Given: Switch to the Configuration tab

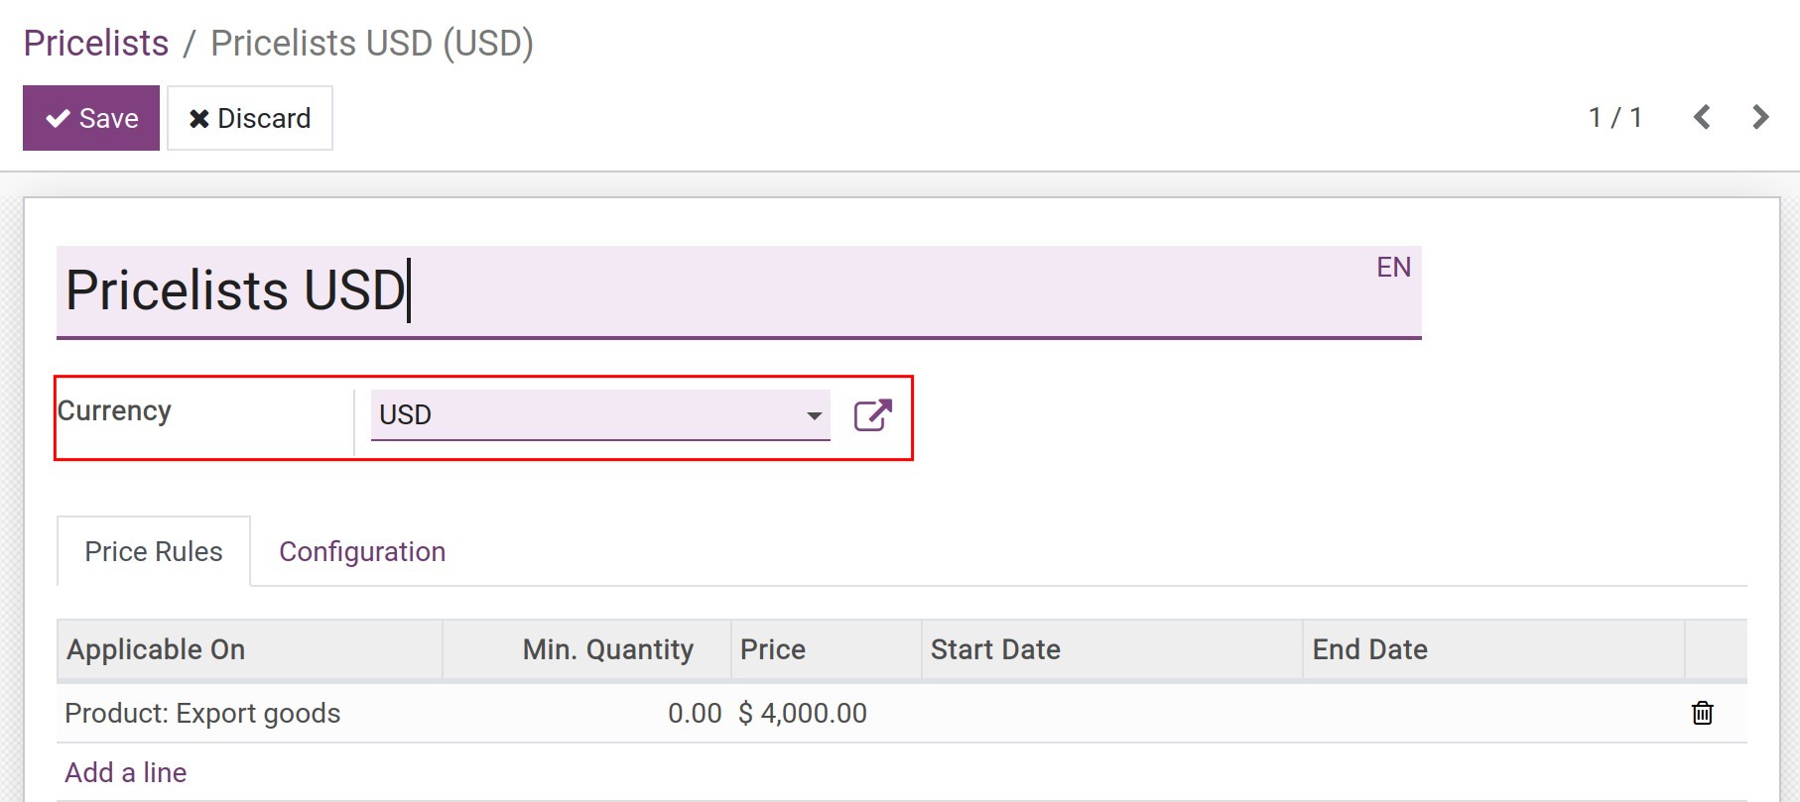Looking at the screenshot, I should click(x=362, y=551).
